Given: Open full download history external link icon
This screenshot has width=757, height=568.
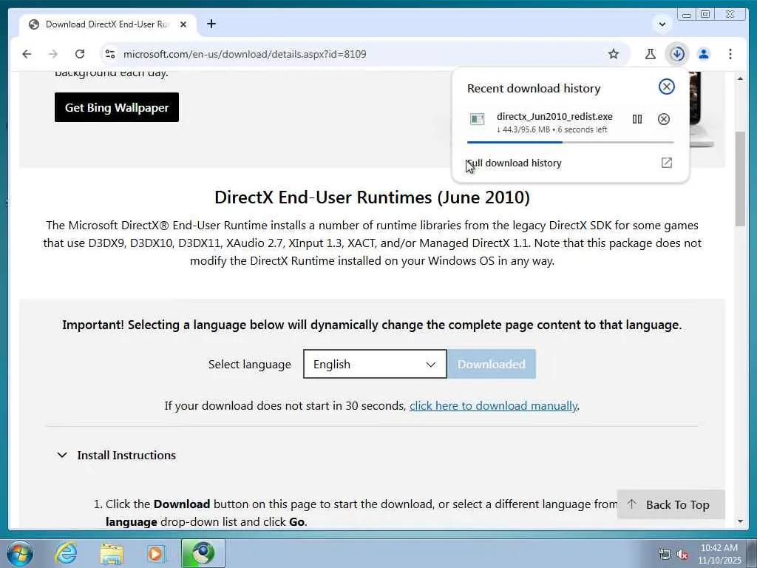Looking at the screenshot, I should pyautogui.click(x=666, y=163).
